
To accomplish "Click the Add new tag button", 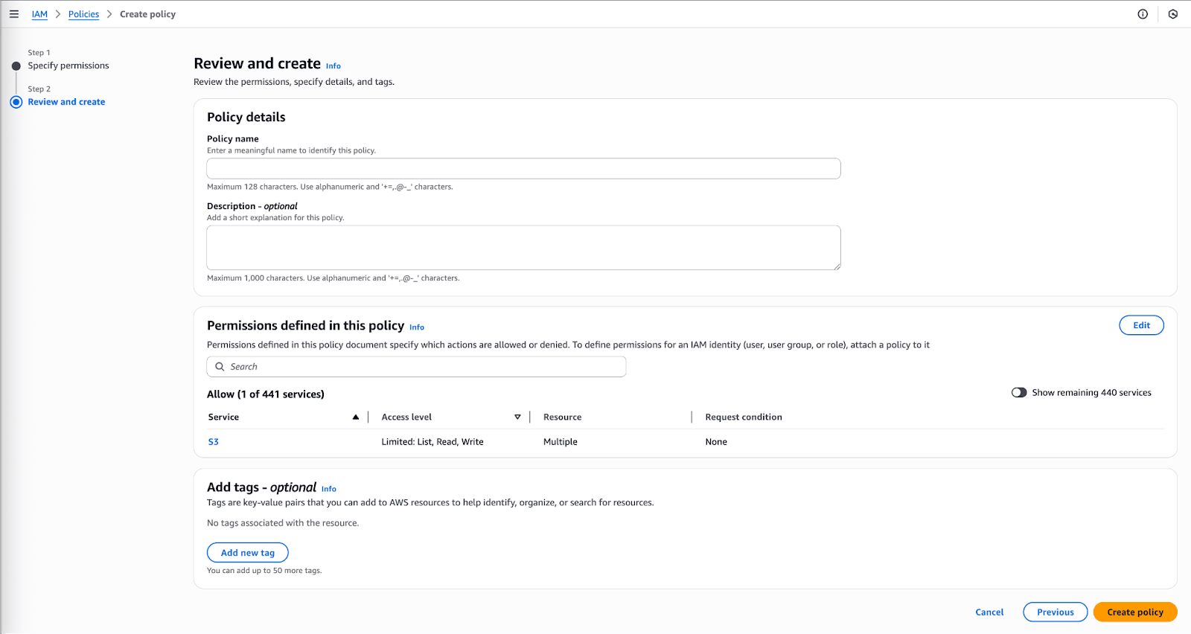I will coord(247,553).
